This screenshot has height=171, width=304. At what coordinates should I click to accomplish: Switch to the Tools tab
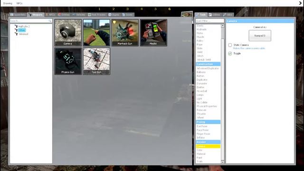pyautogui.click(x=201, y=15)
